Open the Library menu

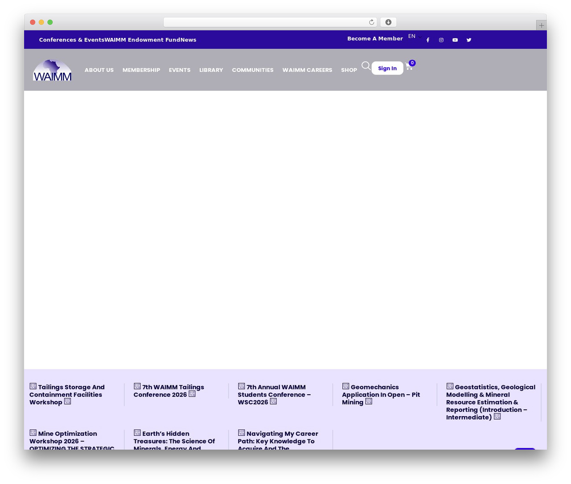[211, 70]
